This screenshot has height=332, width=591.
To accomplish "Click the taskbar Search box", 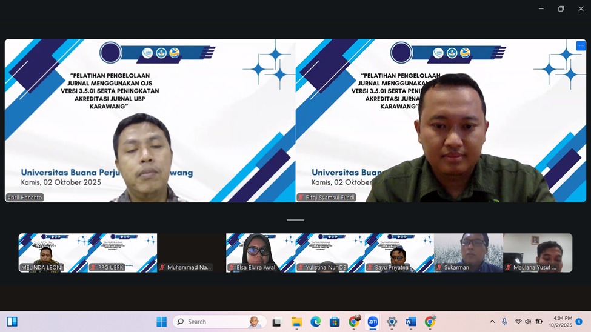I will click(218, 322).
